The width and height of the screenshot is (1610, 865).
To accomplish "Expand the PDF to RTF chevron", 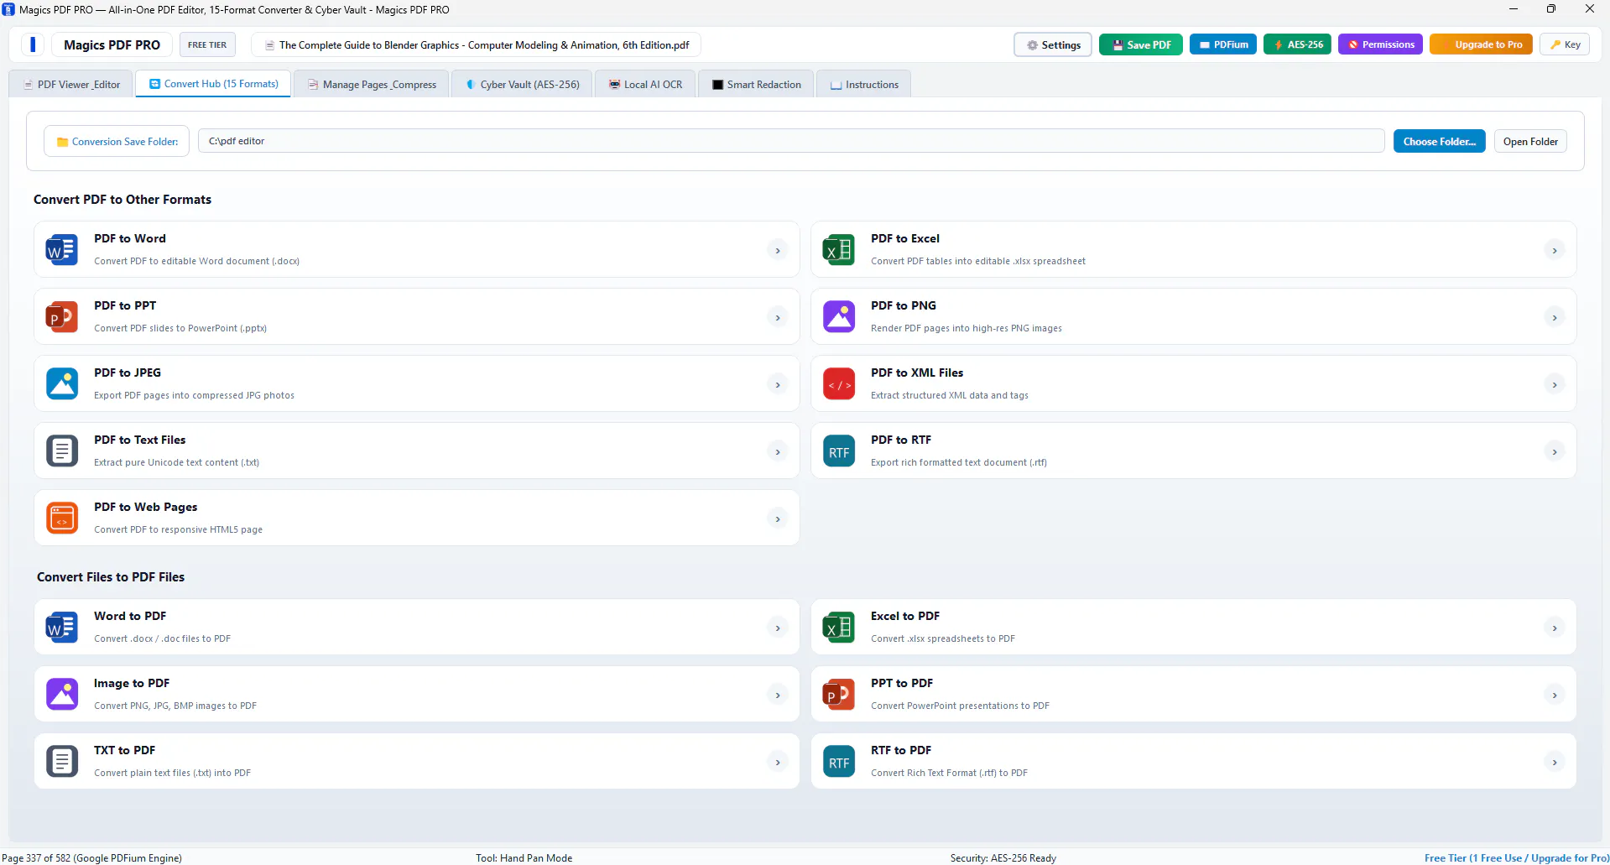I will [1555, 451].
